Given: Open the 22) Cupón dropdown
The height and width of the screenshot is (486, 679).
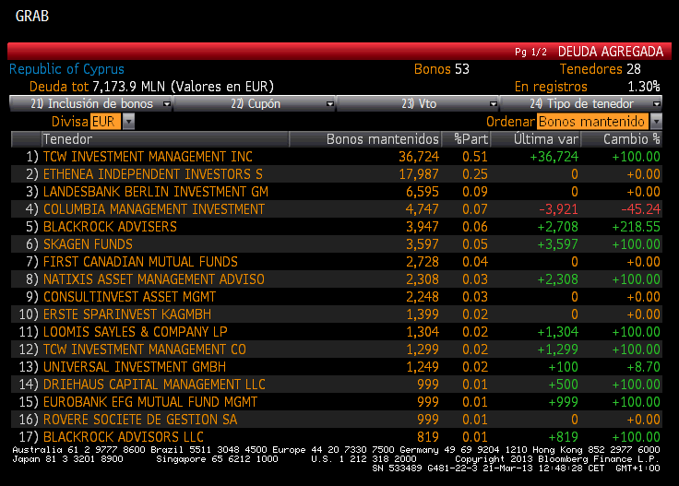Looking at the screenshot, I should click(x=255, y=104).
